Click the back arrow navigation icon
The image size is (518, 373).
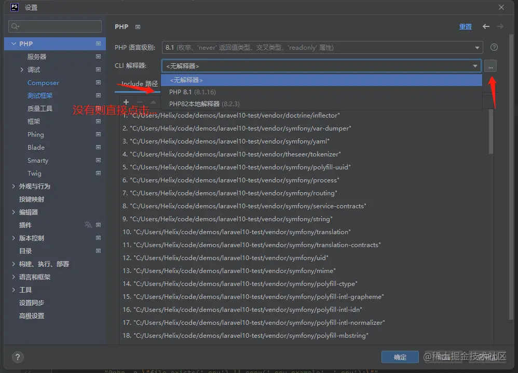(486, 26)
